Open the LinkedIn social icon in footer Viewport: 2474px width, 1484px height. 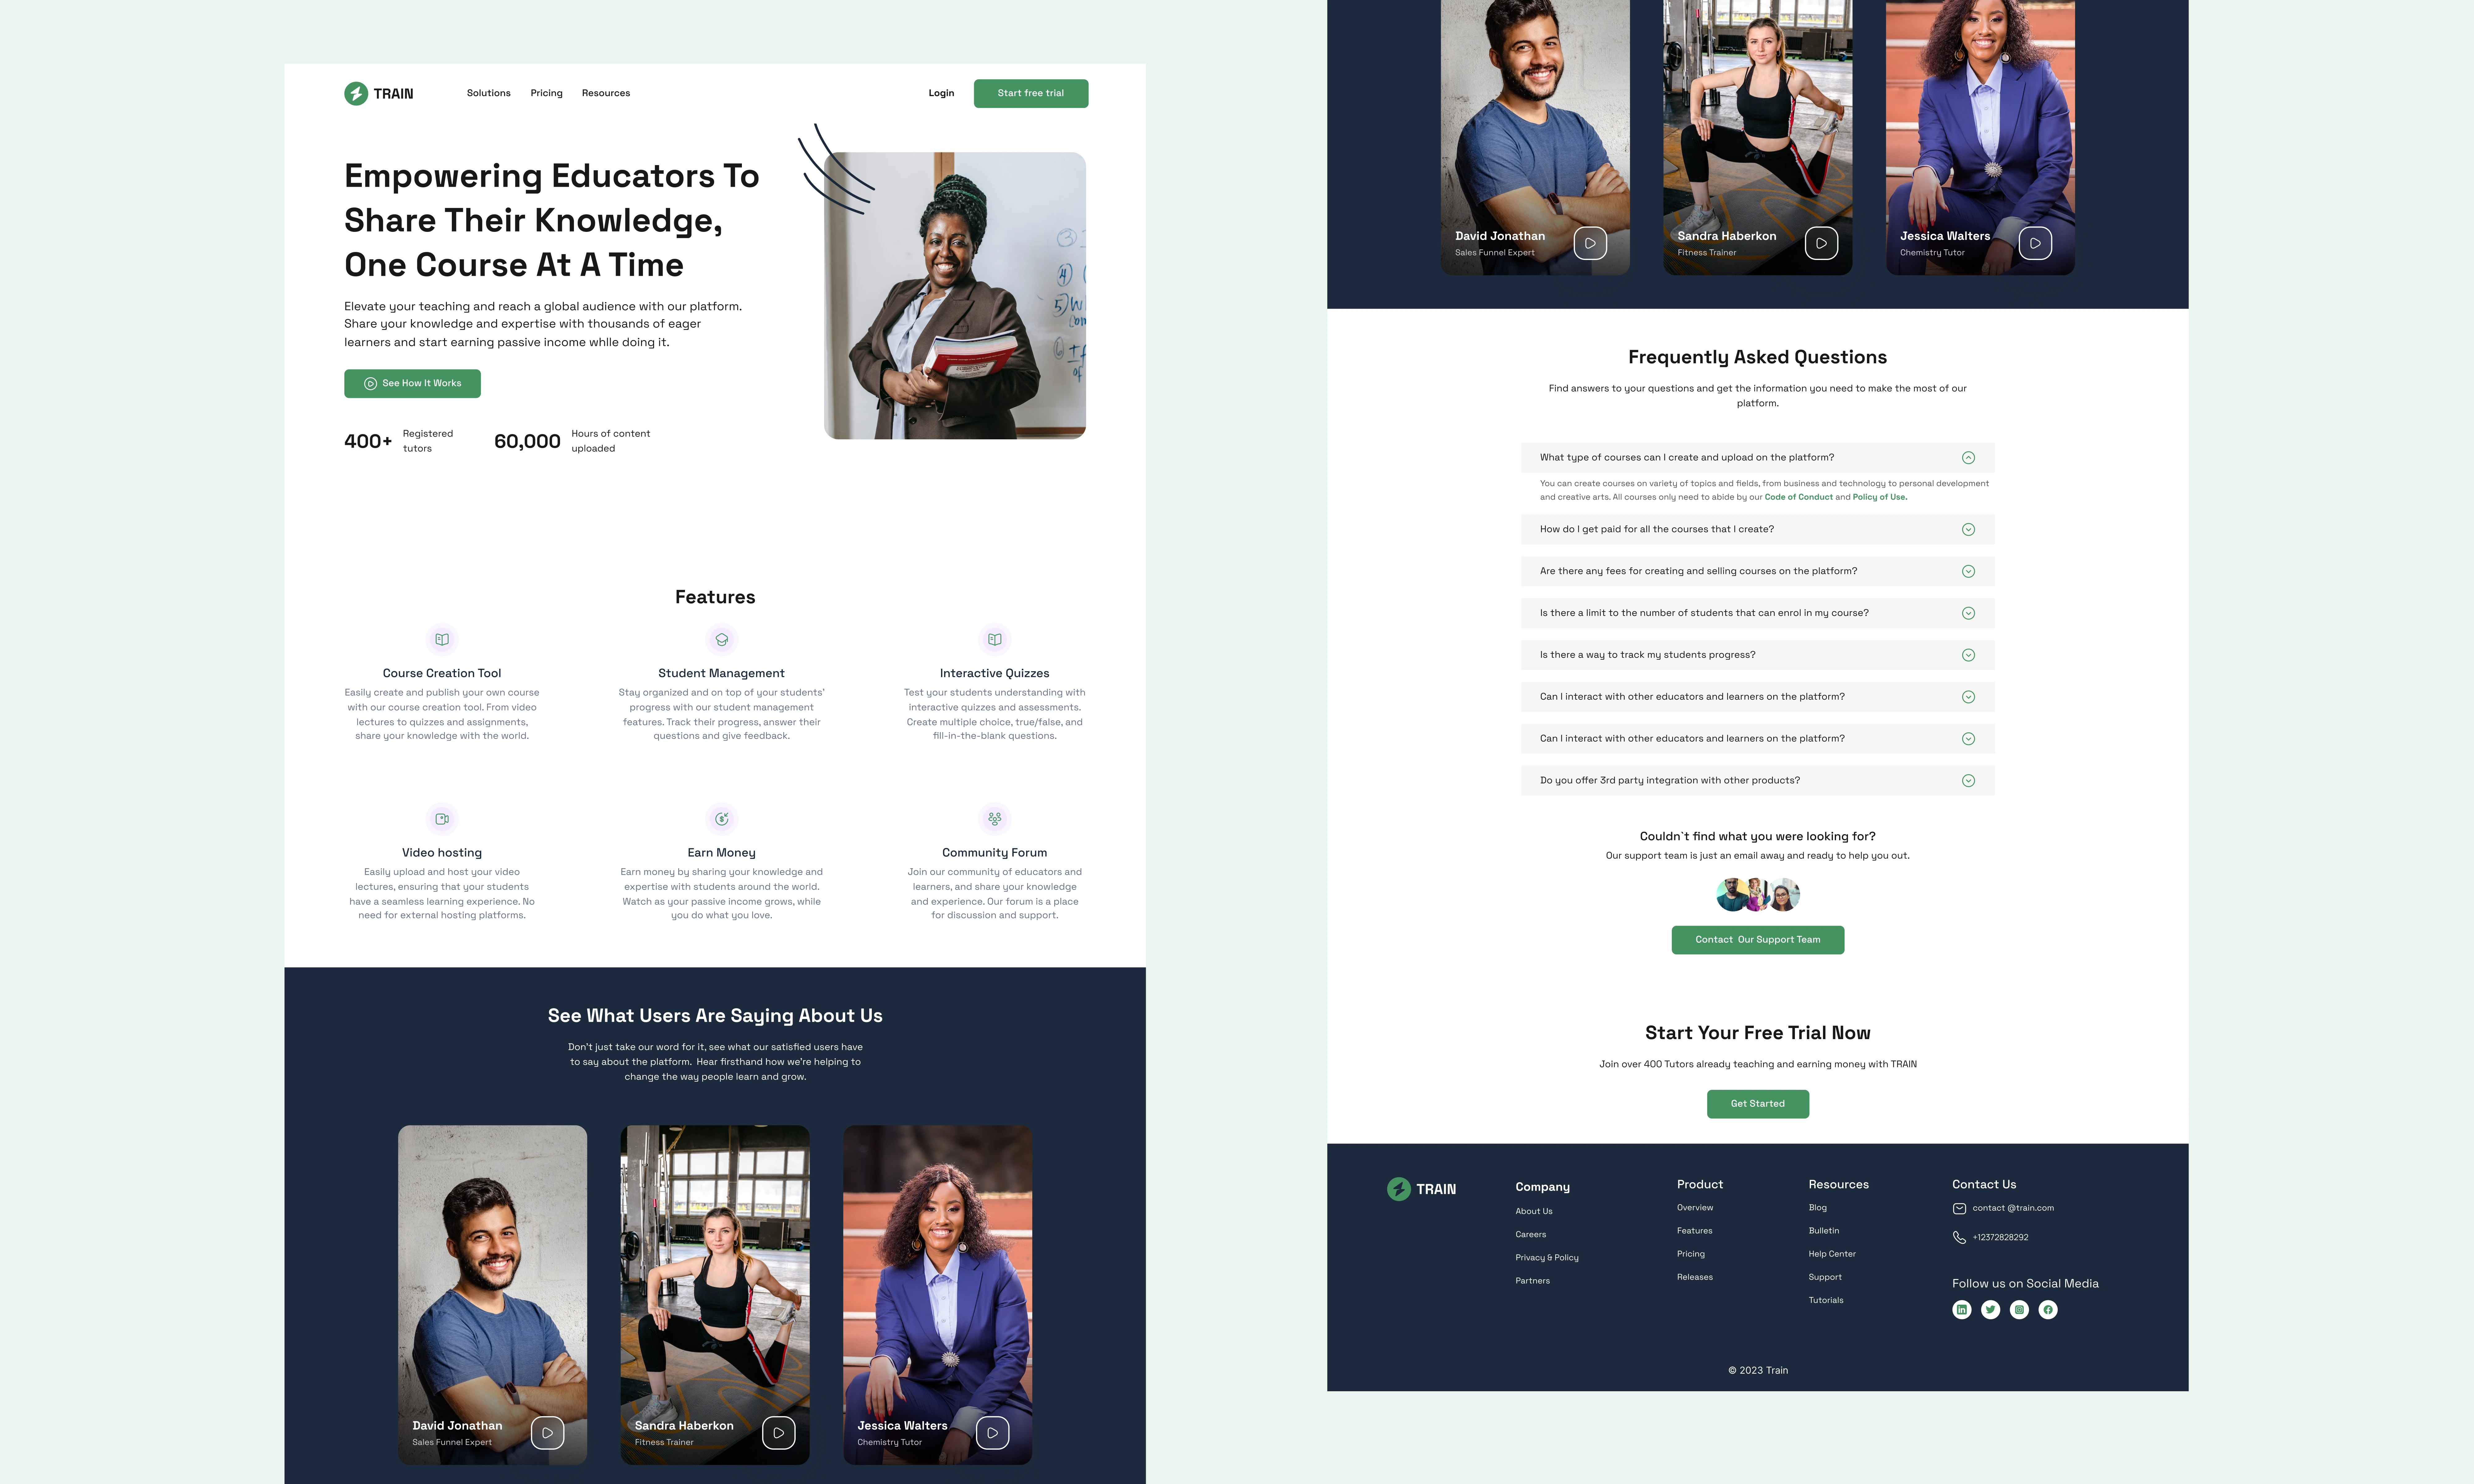point(1962,1310)
